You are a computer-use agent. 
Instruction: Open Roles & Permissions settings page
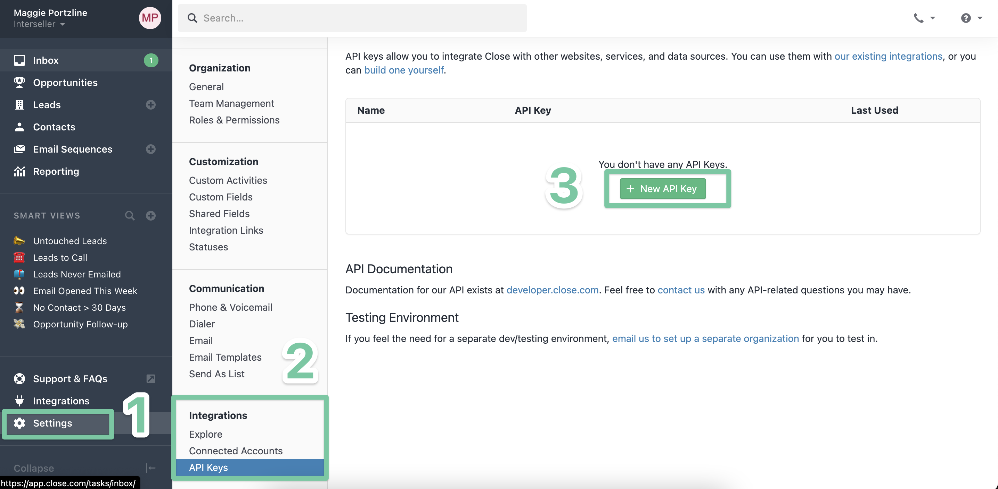click(234, 120)
